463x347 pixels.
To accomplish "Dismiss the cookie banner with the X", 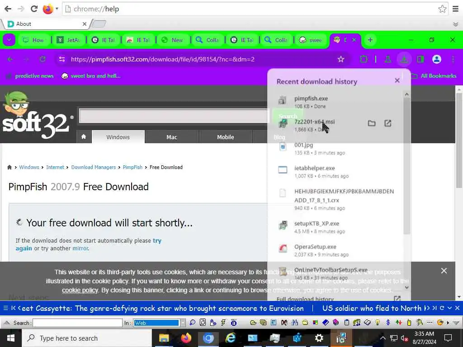I will (x=444, y=271).
